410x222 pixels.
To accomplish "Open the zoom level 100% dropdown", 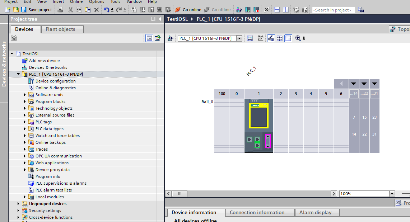I will click(392, 194).
